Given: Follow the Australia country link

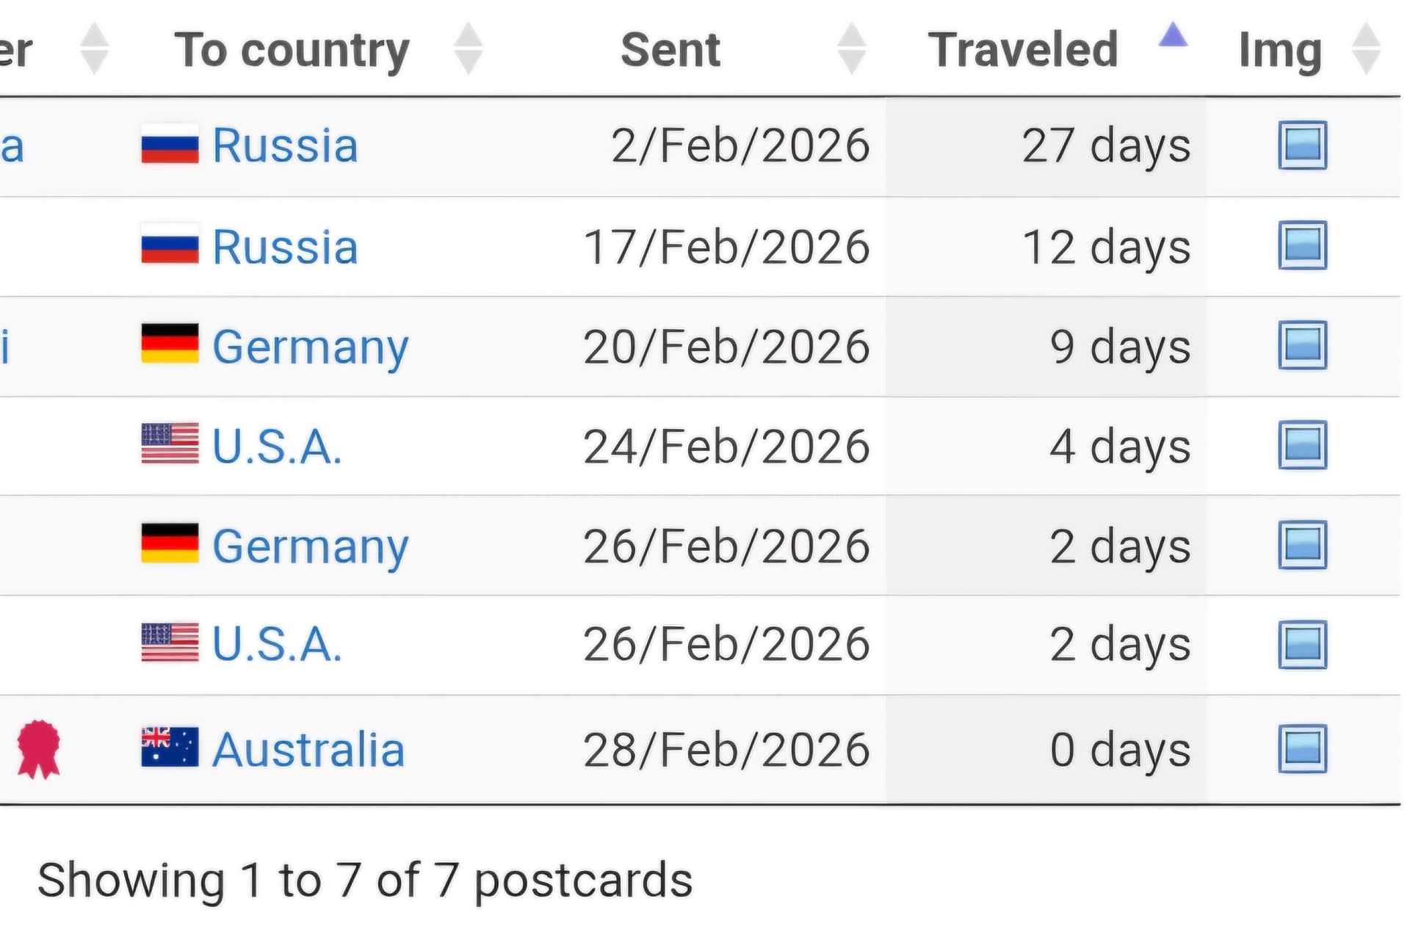Looking at the screenshot, I should coord(308,750).
